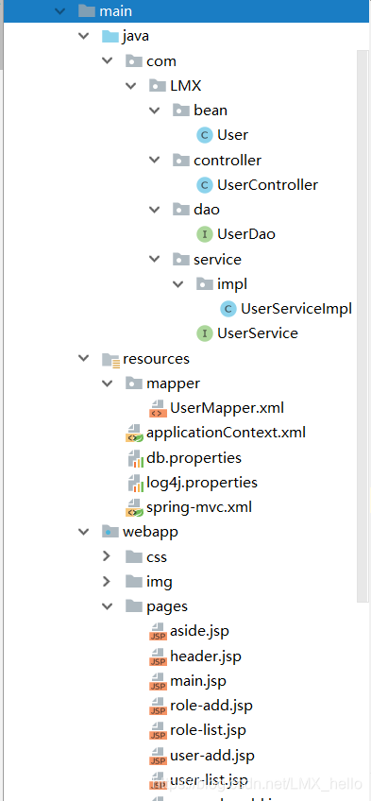Click the com package icon
Viewport: 371px width, 801px height.
(134, 61)
